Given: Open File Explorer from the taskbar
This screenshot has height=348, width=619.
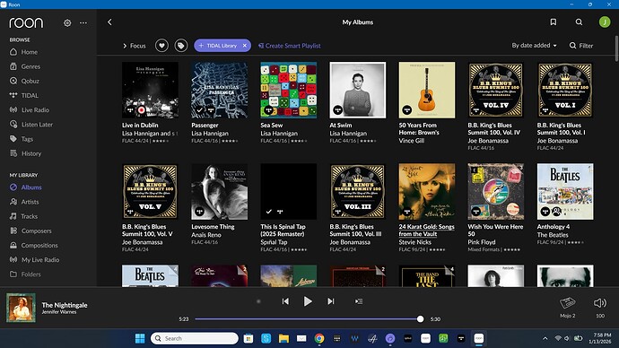Looking at the screenshot, I should click(x=283, y=338).
